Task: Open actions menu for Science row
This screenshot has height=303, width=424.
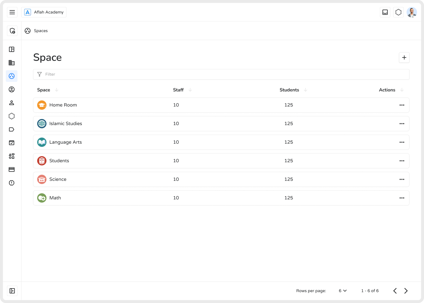Action: pos(402,179)
